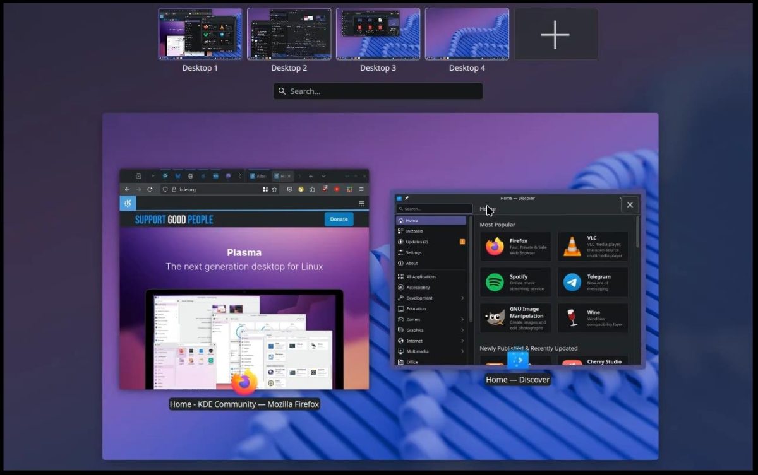Close the Discover window from overview

[630, 204]
